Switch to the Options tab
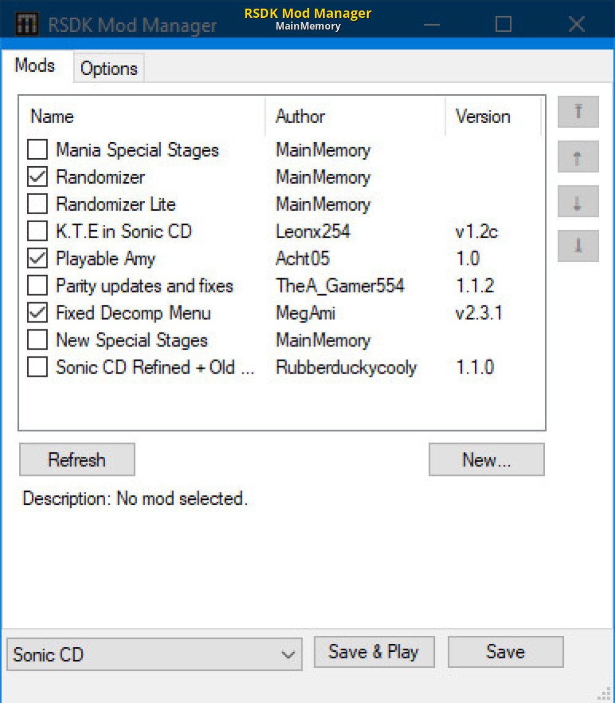Viewport: 615px width, 703px height. (109, 68)
